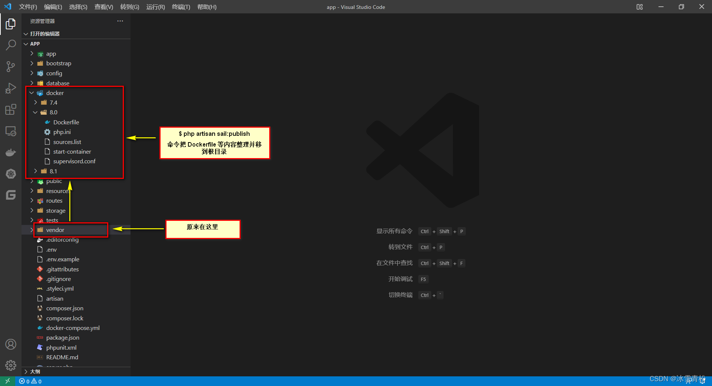Open the Dockerfile in folder 8.0
Image resolution: width=712 pixels, height=386 pixels.
coord(66,122)
